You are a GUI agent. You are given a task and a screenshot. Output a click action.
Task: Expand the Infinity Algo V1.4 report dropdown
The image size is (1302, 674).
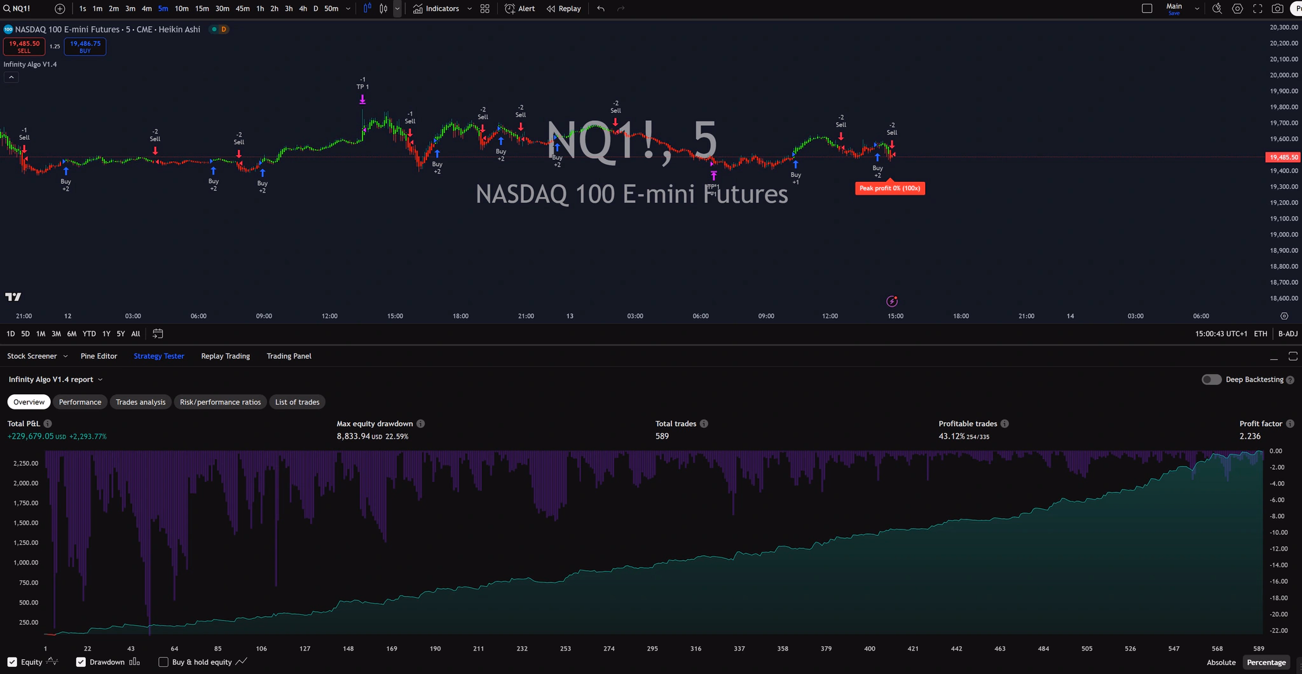[x=99, y=379]
